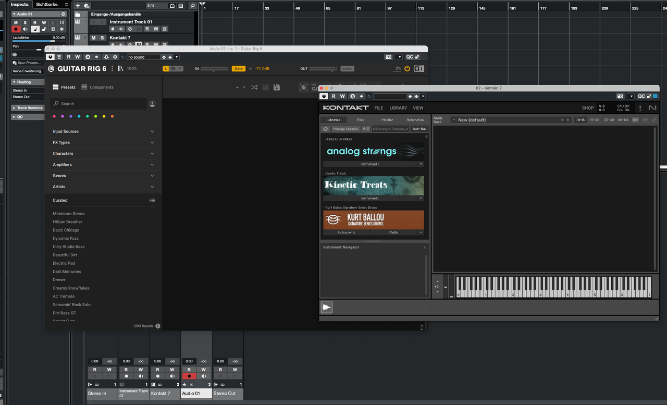Image resolution: width=667 pixels, height=405 pixels.
Task: Expand FX Types category in Guitar Rig
Action: point(103,142)
